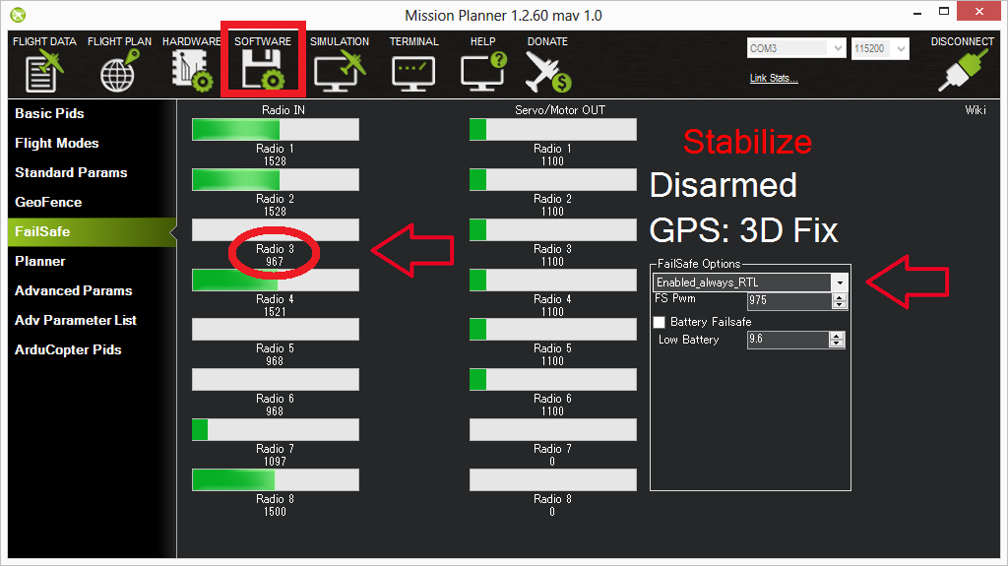1008x566 pixels.
Task: Click the Low Battery value field
Action: [x=788, y=340]
